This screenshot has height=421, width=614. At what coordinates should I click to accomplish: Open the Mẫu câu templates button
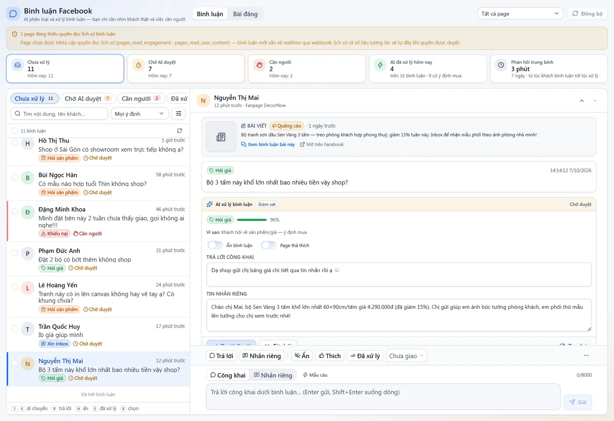click(x=315, y=375)
